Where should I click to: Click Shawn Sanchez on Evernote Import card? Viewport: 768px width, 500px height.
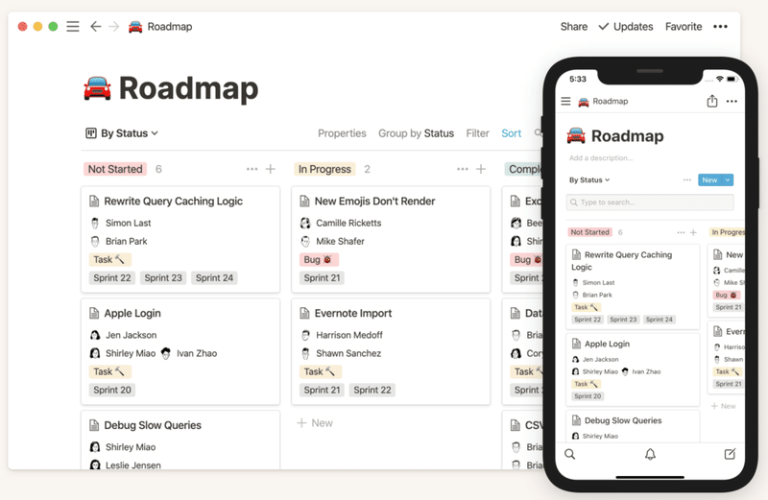[341, 353]
